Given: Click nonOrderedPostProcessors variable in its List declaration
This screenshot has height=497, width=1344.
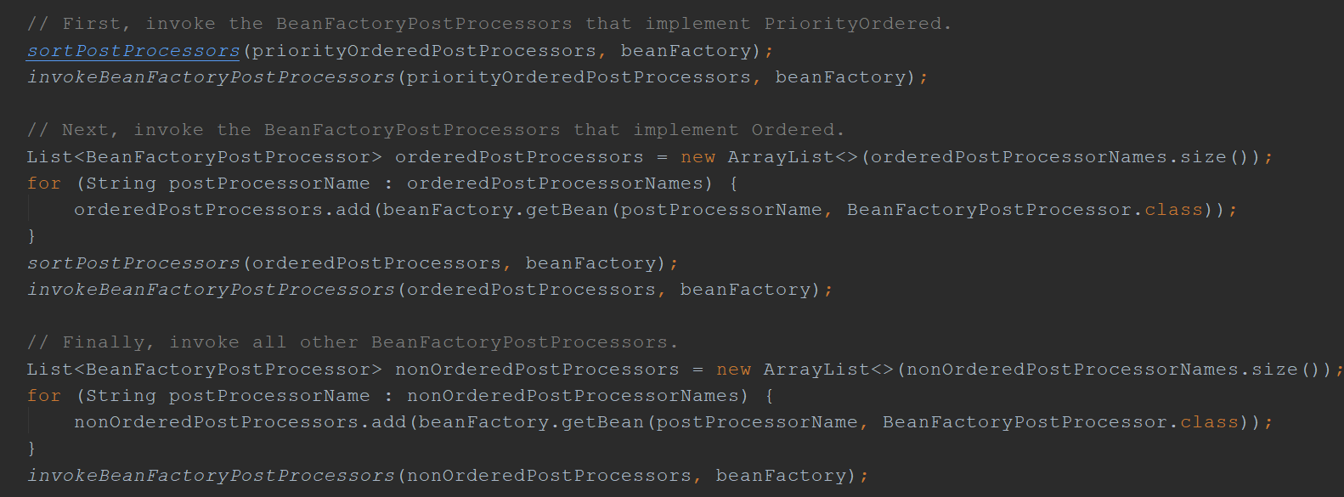Looking at the screenshot, I should click(536, 370).
